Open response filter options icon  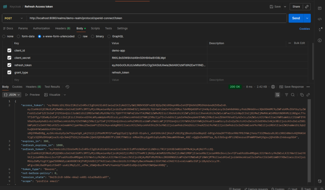point(287,95)
